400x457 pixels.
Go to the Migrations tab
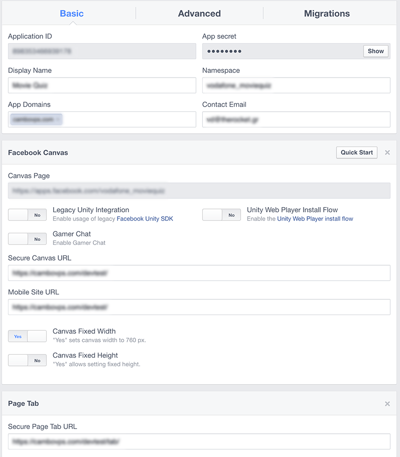point(327,14)
